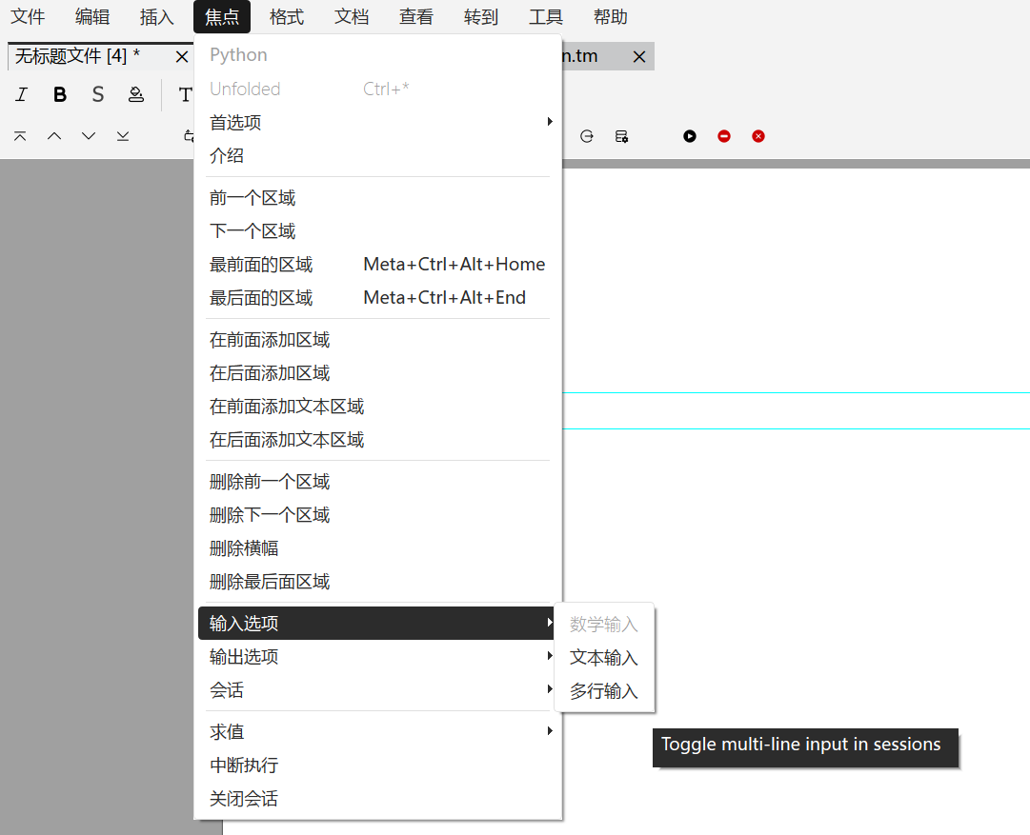Choose 删除横幅 from the menu

point(244,548)
